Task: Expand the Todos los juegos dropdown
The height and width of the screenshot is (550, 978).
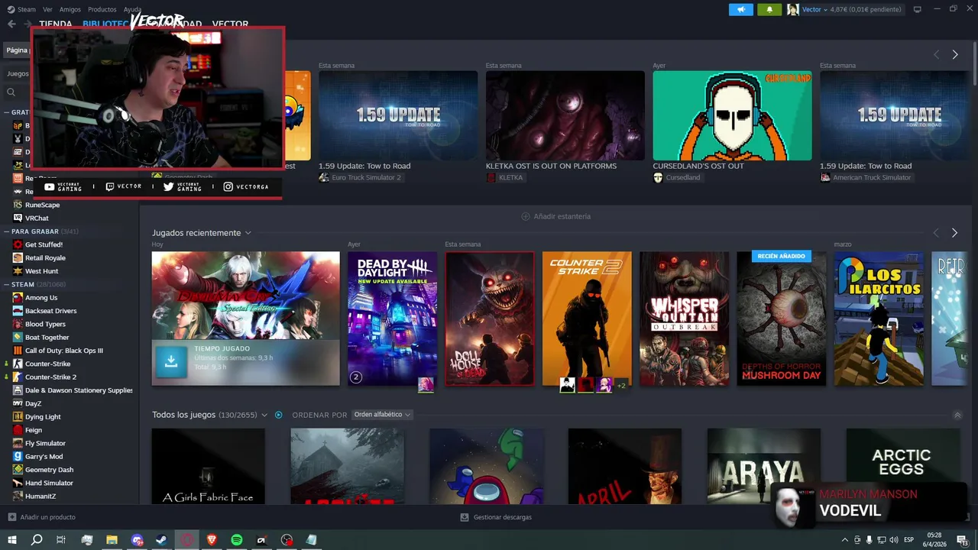Action: tap(264, 415)
